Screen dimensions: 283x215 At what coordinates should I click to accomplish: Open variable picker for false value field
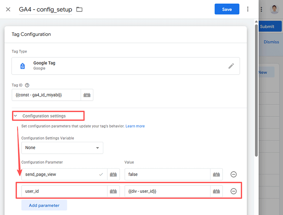tap(216, 174)
